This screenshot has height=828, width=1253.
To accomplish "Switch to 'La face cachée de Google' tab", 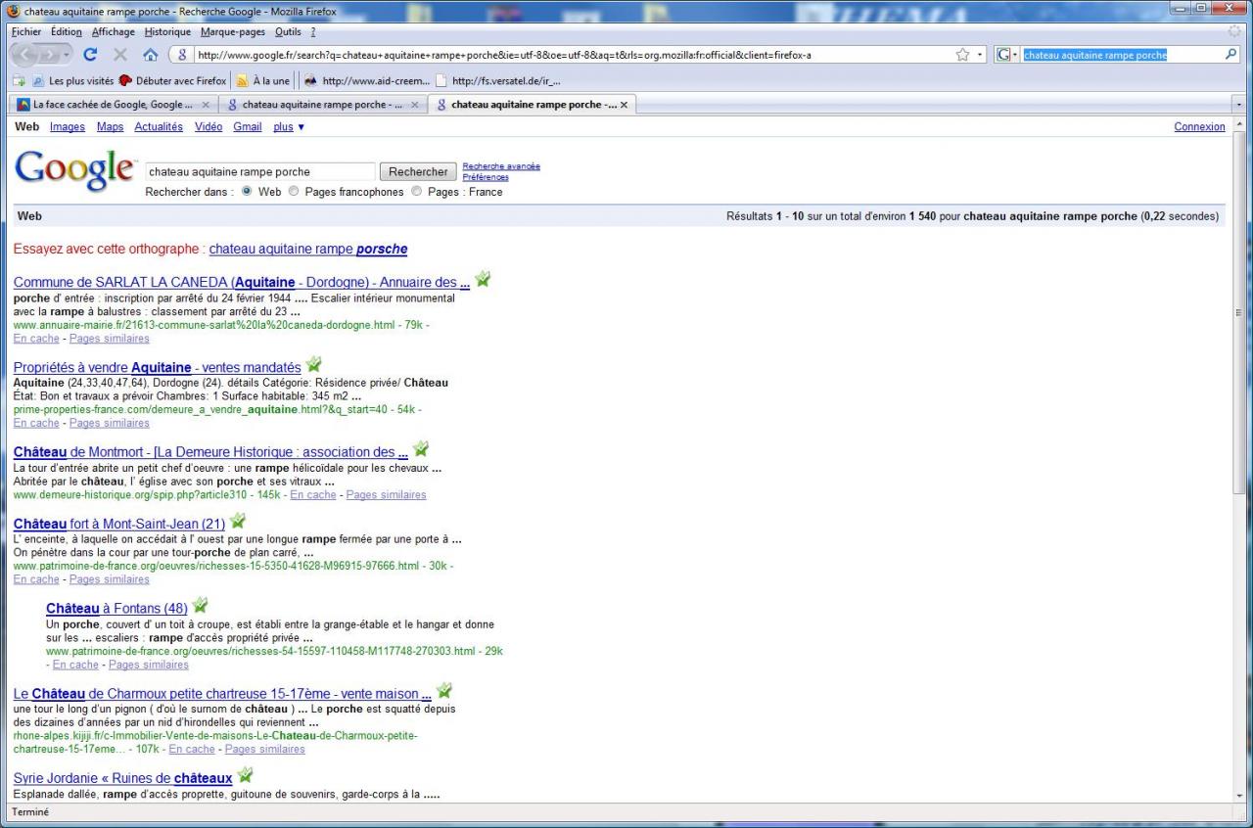I will coord(113,105).
